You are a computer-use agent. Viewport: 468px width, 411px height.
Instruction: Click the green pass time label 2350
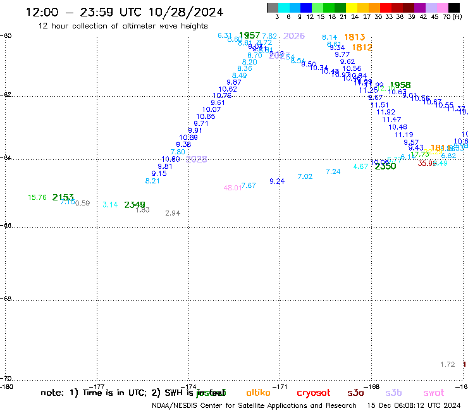385,166
